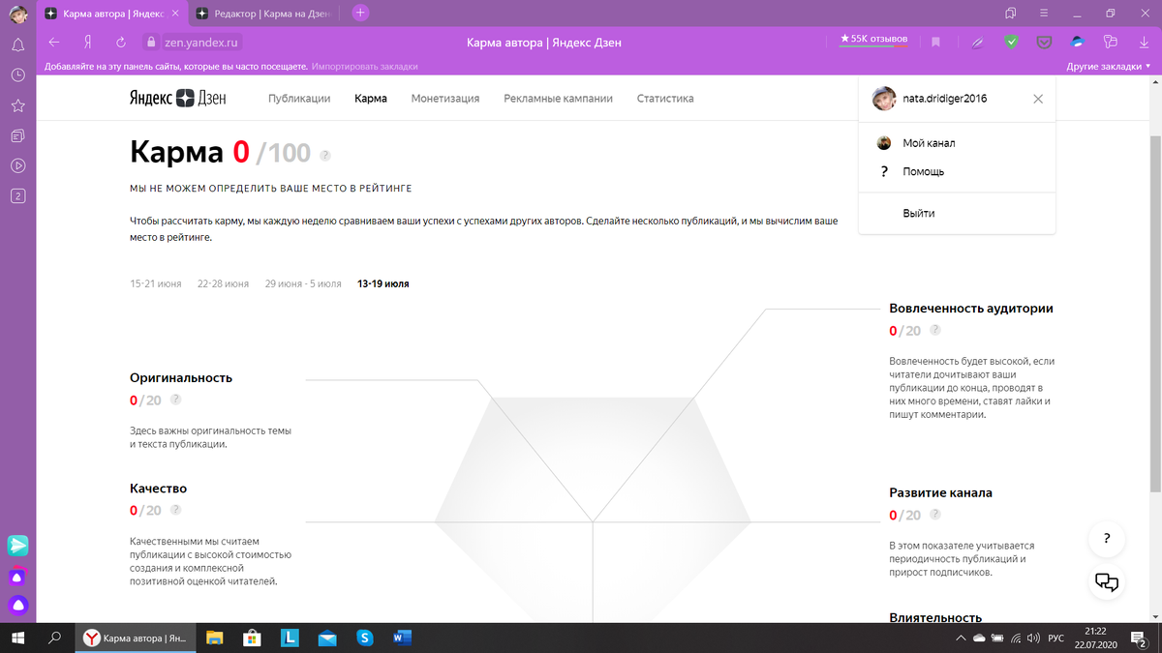Screen dimensions: 1162x653
Task: Open the Pocket extension icon
Action: (1044, 43)
